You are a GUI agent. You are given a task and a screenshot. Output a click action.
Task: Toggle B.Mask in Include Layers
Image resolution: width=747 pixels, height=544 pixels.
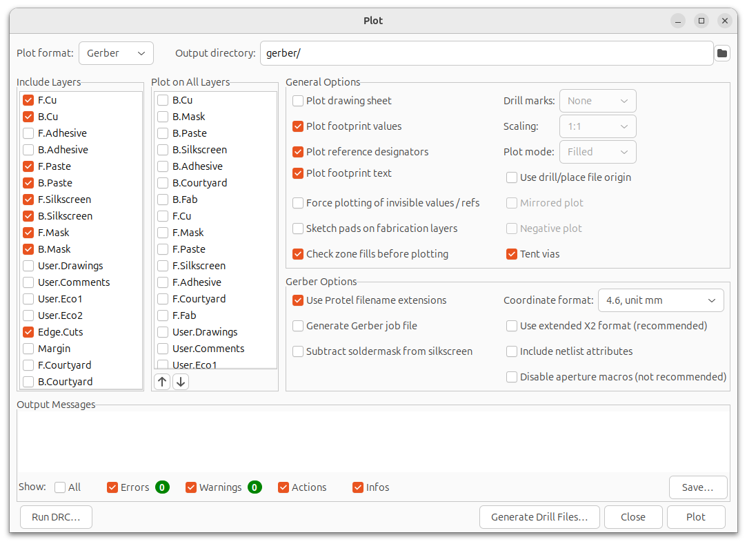28,249
